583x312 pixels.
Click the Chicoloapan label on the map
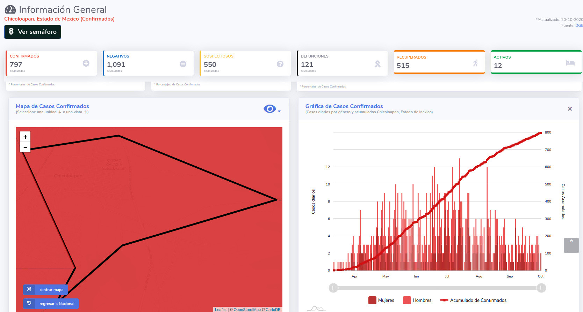(x=68, y=176)
